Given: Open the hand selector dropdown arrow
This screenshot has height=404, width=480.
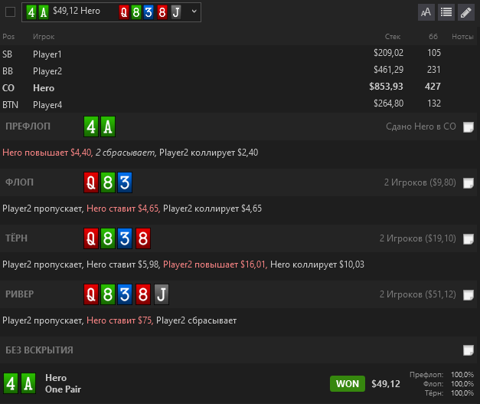Looking at the screenshot, I should click(x=194, y=11).
